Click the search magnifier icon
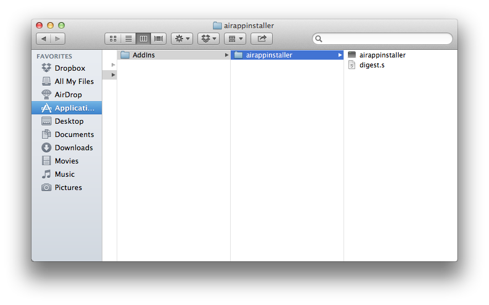This screenshot has width=489, height=305. click(x=319, y=39)
